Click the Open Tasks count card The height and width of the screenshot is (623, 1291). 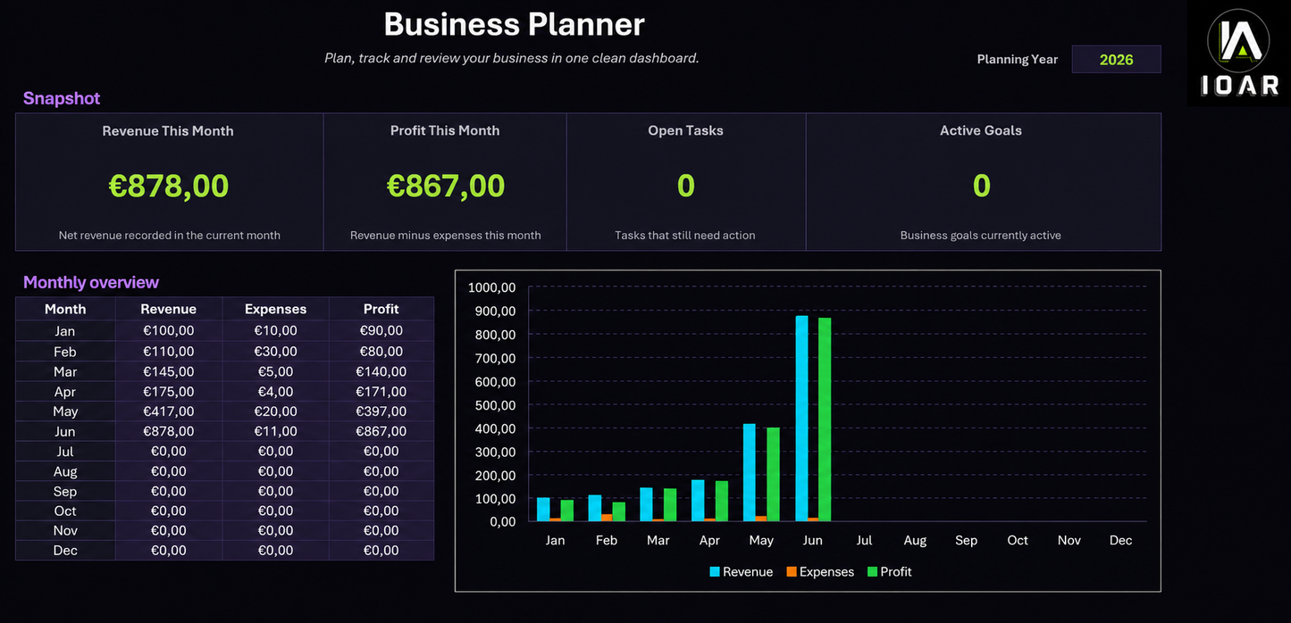(x=686, y=182)
